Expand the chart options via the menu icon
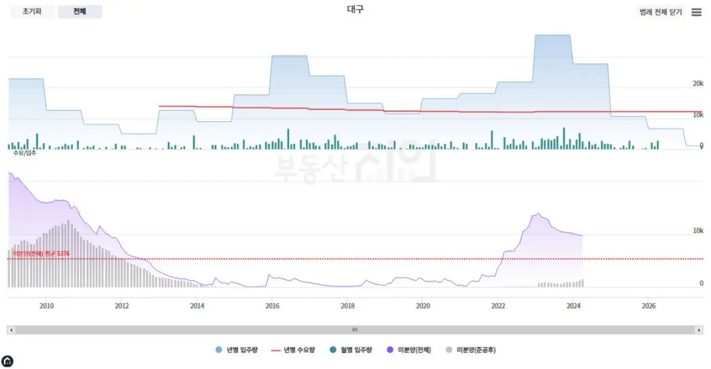Image resolution: width=711 pixels, height=369 pixels. (696, 12)
